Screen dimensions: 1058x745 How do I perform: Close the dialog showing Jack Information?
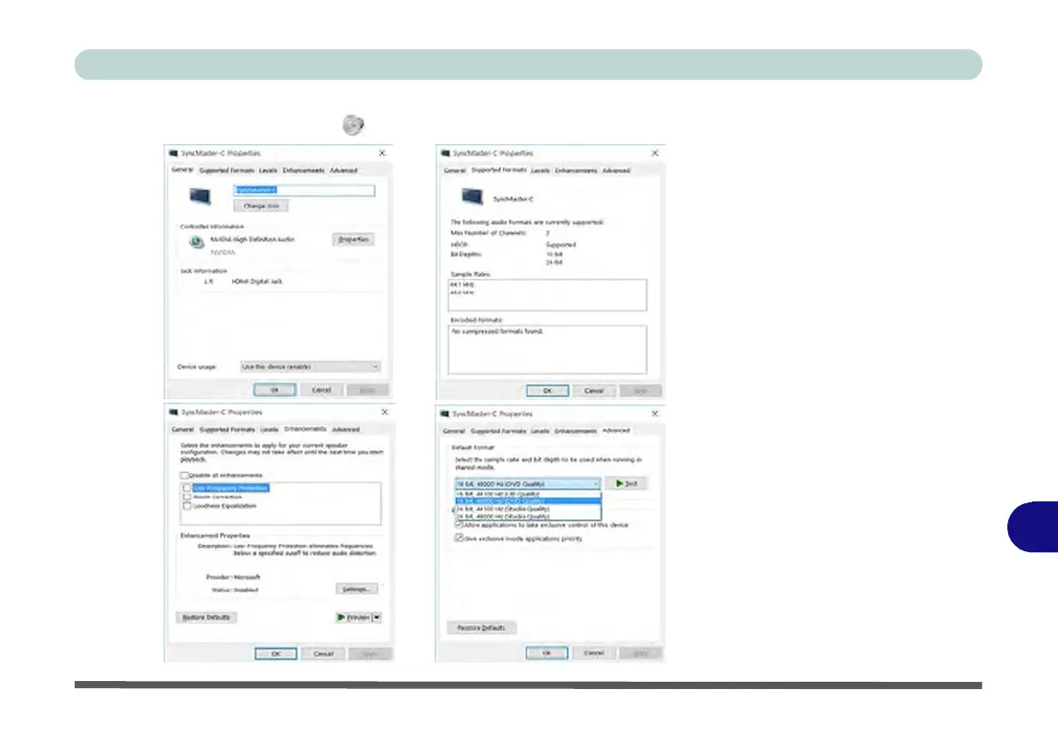[x=382, y=153]
